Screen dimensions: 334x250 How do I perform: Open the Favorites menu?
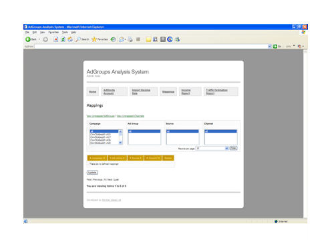(x=53, y=33)
